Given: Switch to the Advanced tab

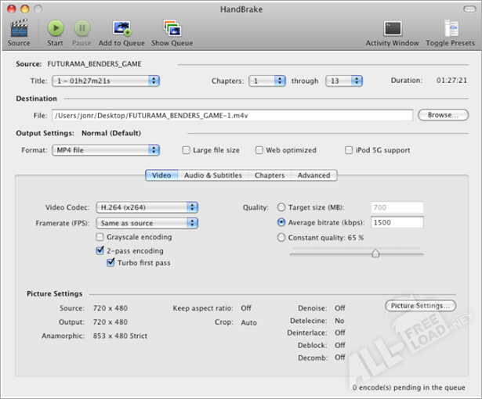Looking at the screenshot, I should (313, 175).
